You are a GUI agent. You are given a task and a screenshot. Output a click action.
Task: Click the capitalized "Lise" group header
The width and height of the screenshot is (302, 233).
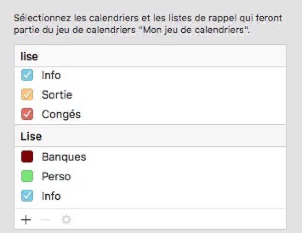[31, 136]
